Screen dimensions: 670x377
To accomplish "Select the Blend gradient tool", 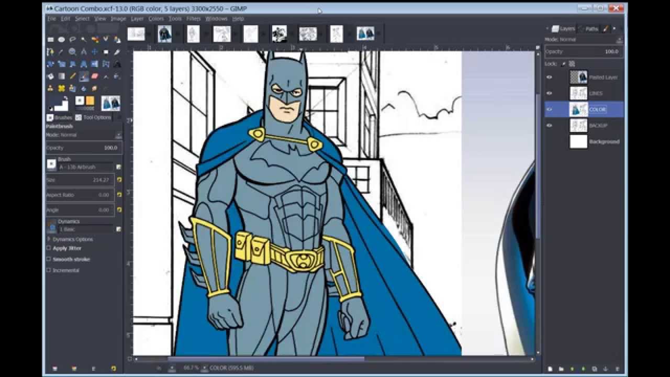I will point(61,76).
